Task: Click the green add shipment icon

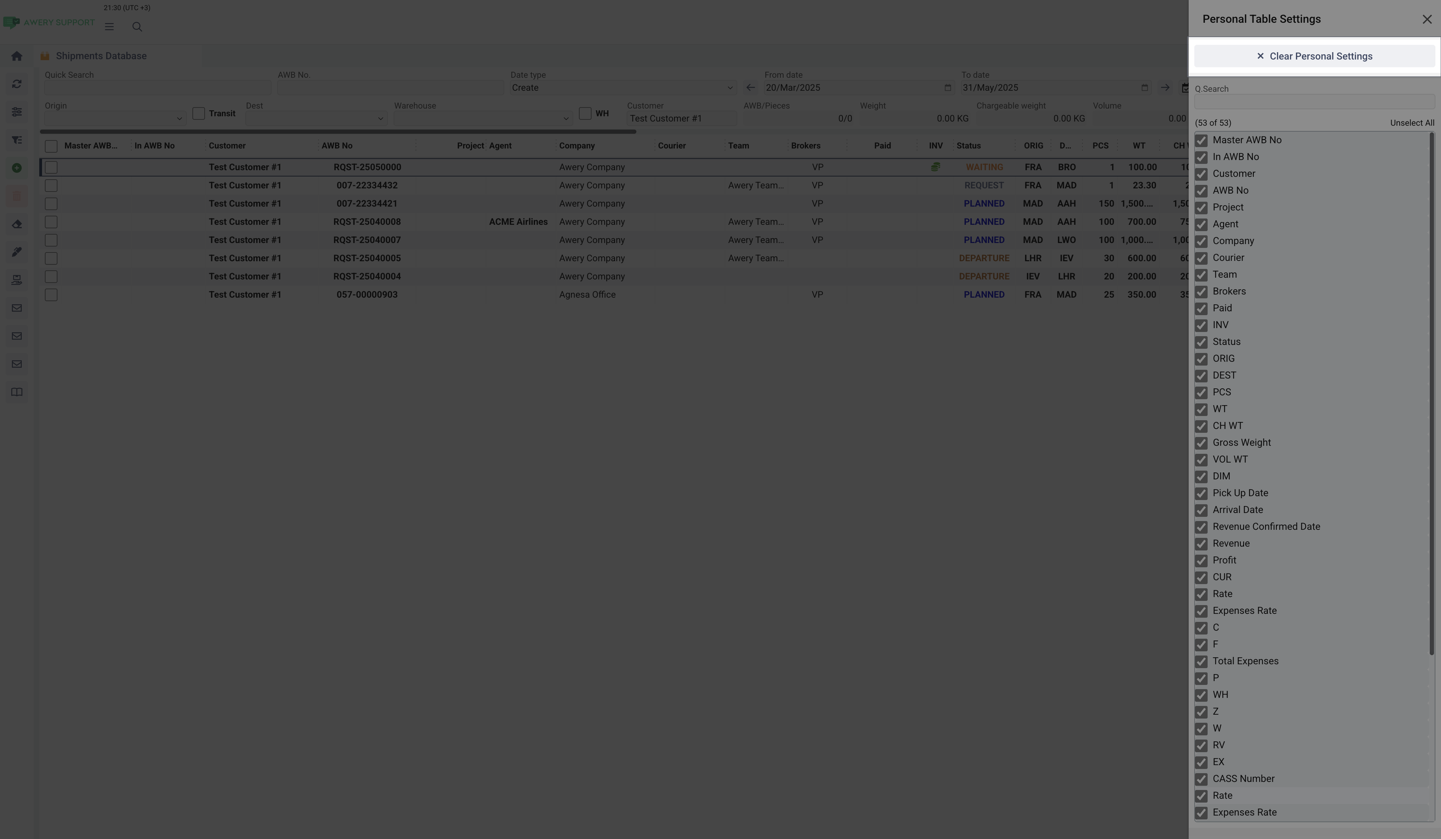Action: (16, 168)
